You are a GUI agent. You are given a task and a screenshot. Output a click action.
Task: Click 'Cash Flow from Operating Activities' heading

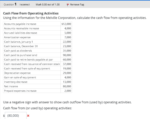click(x=31, y=13)
